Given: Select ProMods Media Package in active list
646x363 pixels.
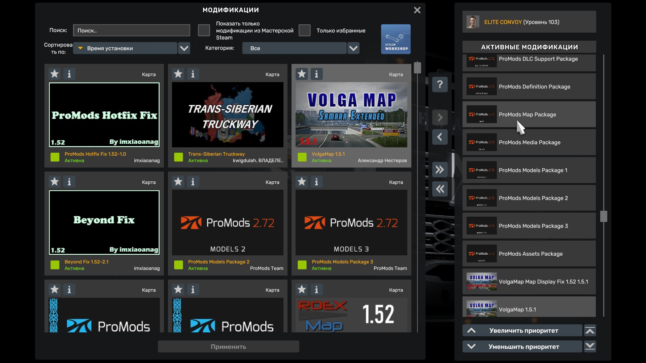Looking at the screenshot, I should point(529,142).
